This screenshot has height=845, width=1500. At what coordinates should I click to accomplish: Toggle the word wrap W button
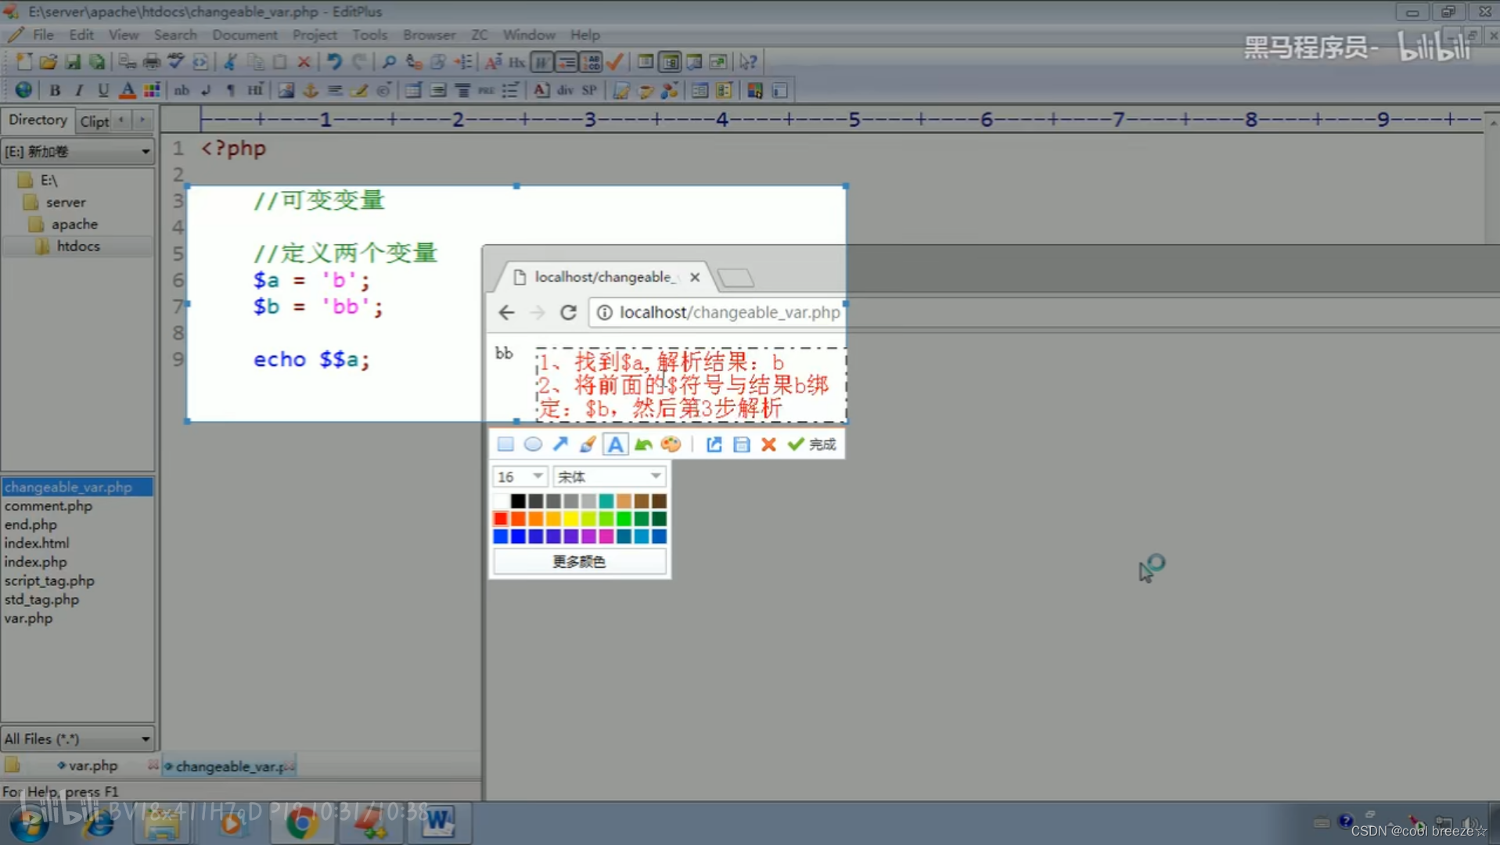coord(541,62)
